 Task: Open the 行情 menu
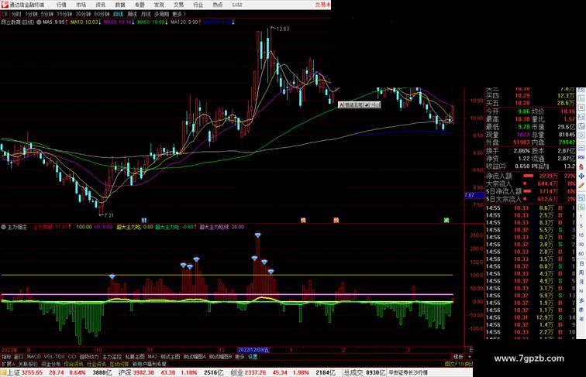pyautogui.click(x=61, y=5)
